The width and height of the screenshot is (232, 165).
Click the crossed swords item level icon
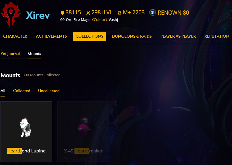pyautogui.click(x=88, y=13)
